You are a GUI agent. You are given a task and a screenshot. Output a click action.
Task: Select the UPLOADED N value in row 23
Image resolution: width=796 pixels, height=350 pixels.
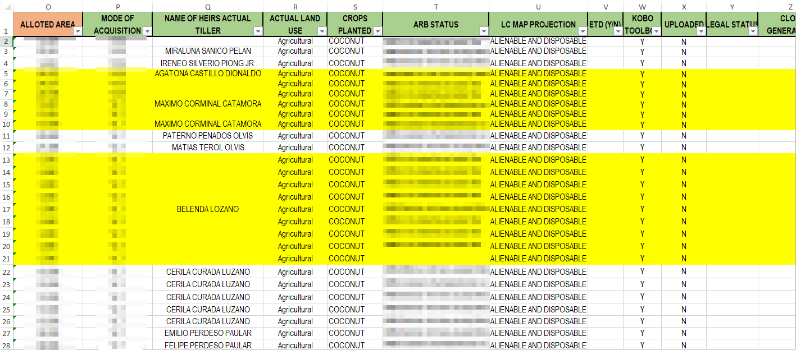tap(684, 284)
